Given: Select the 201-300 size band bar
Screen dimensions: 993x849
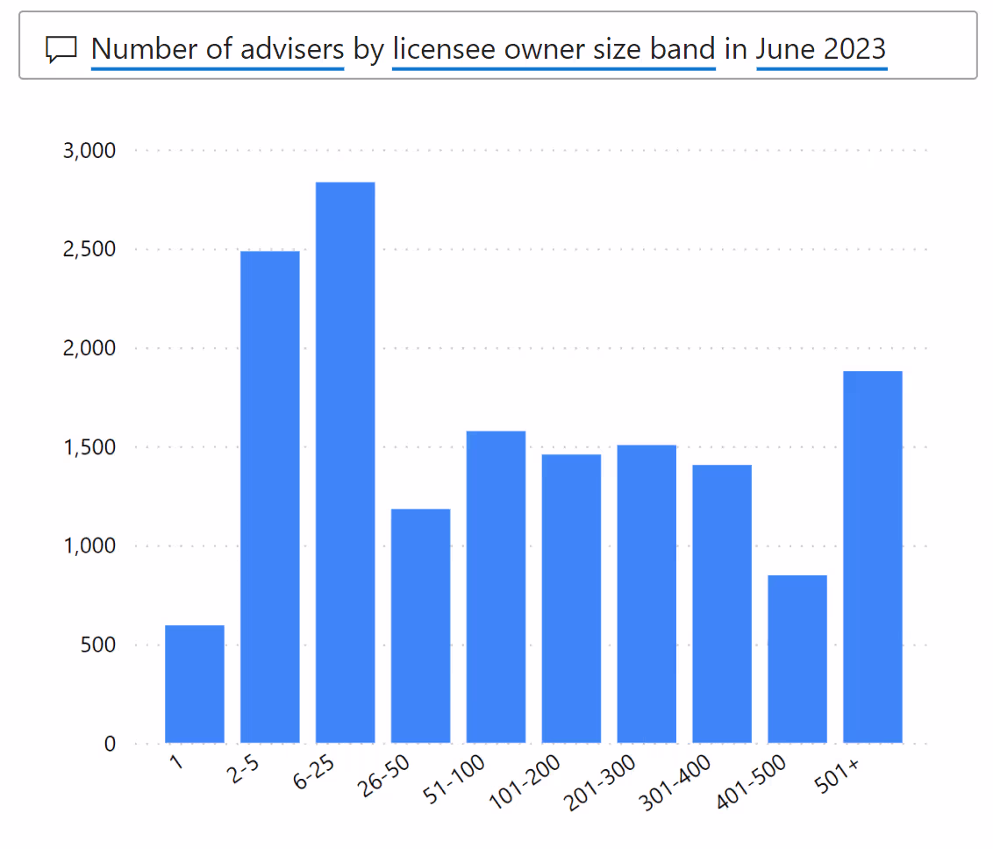Looking at the screenshot, I should tap(647, 594).
